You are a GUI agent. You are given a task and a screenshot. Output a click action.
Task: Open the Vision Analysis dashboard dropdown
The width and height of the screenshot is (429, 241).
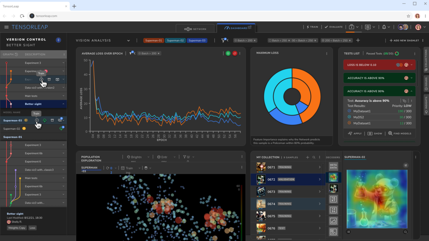(x=128, y=41)
